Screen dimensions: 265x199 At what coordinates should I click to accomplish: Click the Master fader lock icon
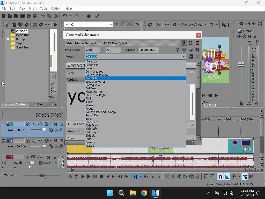point(241,103)
